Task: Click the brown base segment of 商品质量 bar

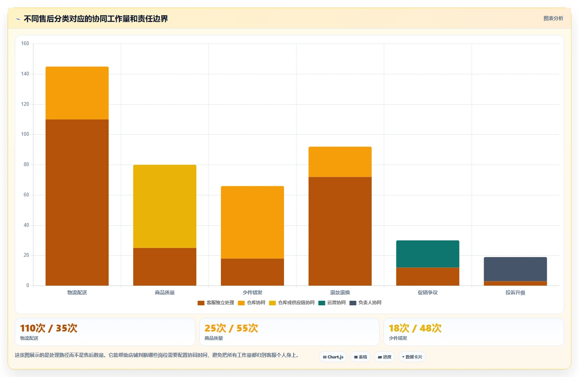Action: [165, 267]
